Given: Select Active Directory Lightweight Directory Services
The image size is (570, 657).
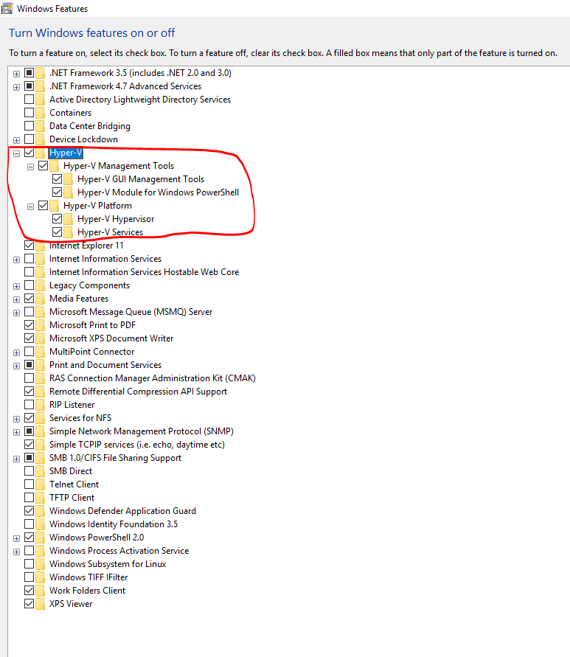Looking at the screenshot, I should 140,100.
